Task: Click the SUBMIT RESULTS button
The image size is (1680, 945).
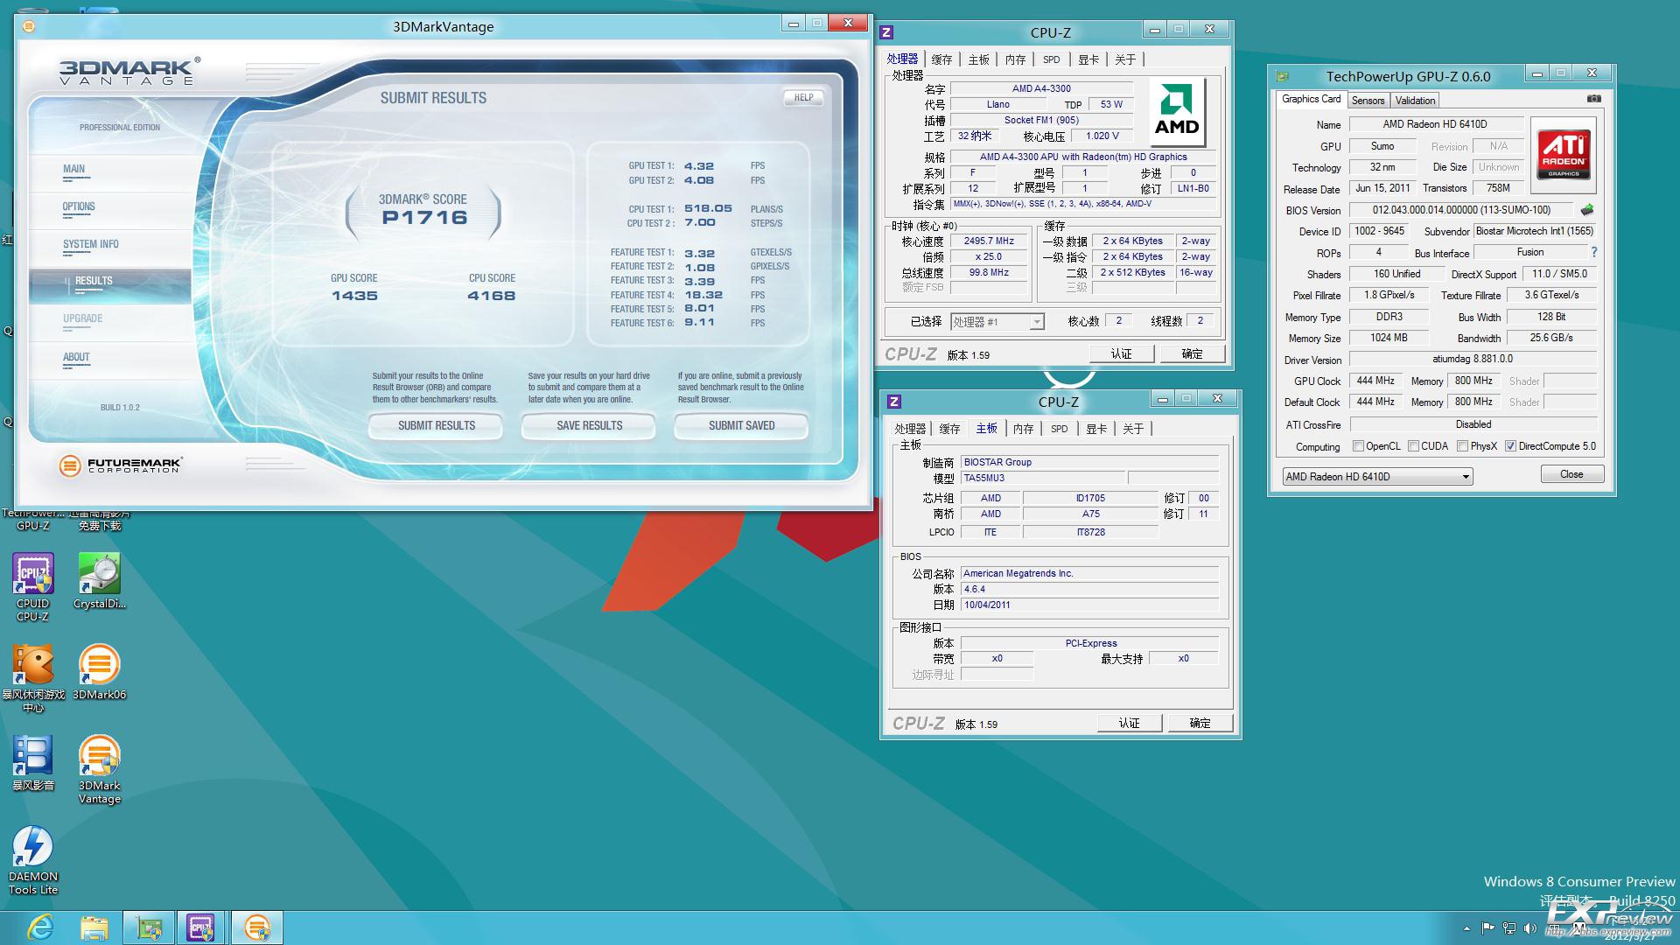Action: (x=436, y=426)
